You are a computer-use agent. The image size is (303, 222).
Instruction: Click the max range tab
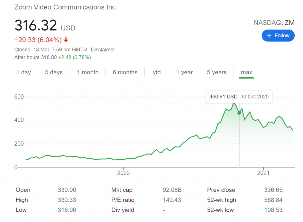[x=246, y=72]
